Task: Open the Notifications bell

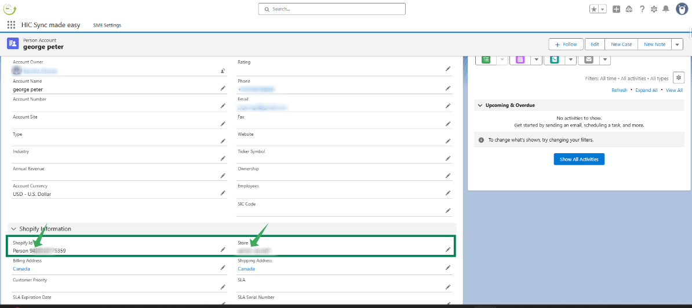Action: coord(666,9)
